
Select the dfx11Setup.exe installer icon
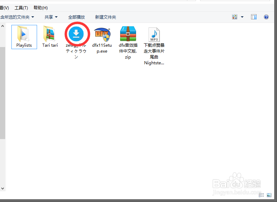102,34
